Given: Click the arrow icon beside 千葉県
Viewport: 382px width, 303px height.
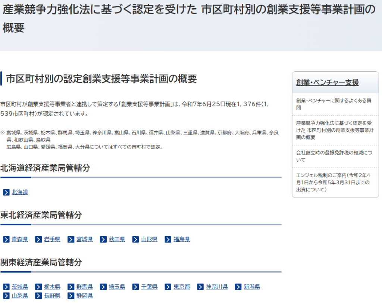Looking at the screenshot, I should pos(136,287).
